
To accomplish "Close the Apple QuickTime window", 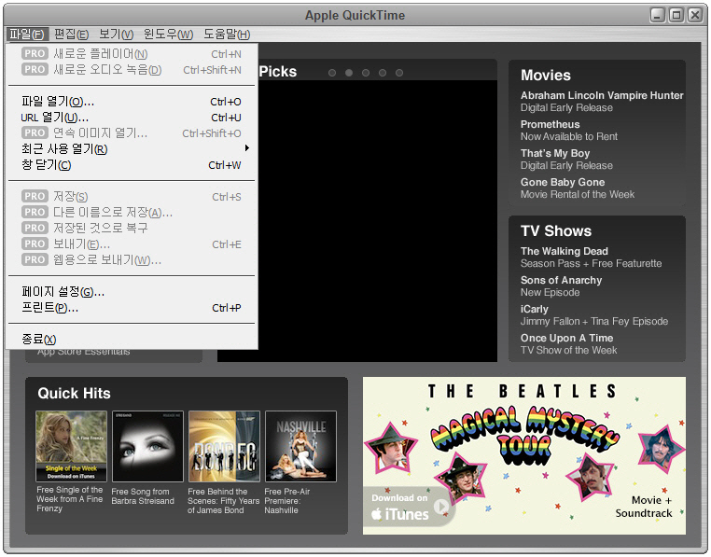I will click(x=695, y=15).
